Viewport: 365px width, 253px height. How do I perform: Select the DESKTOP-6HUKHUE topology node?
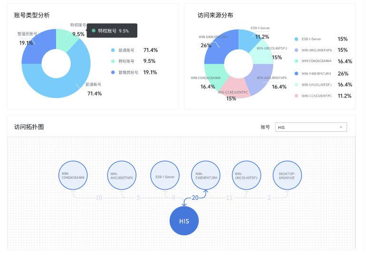coord(287,175)
